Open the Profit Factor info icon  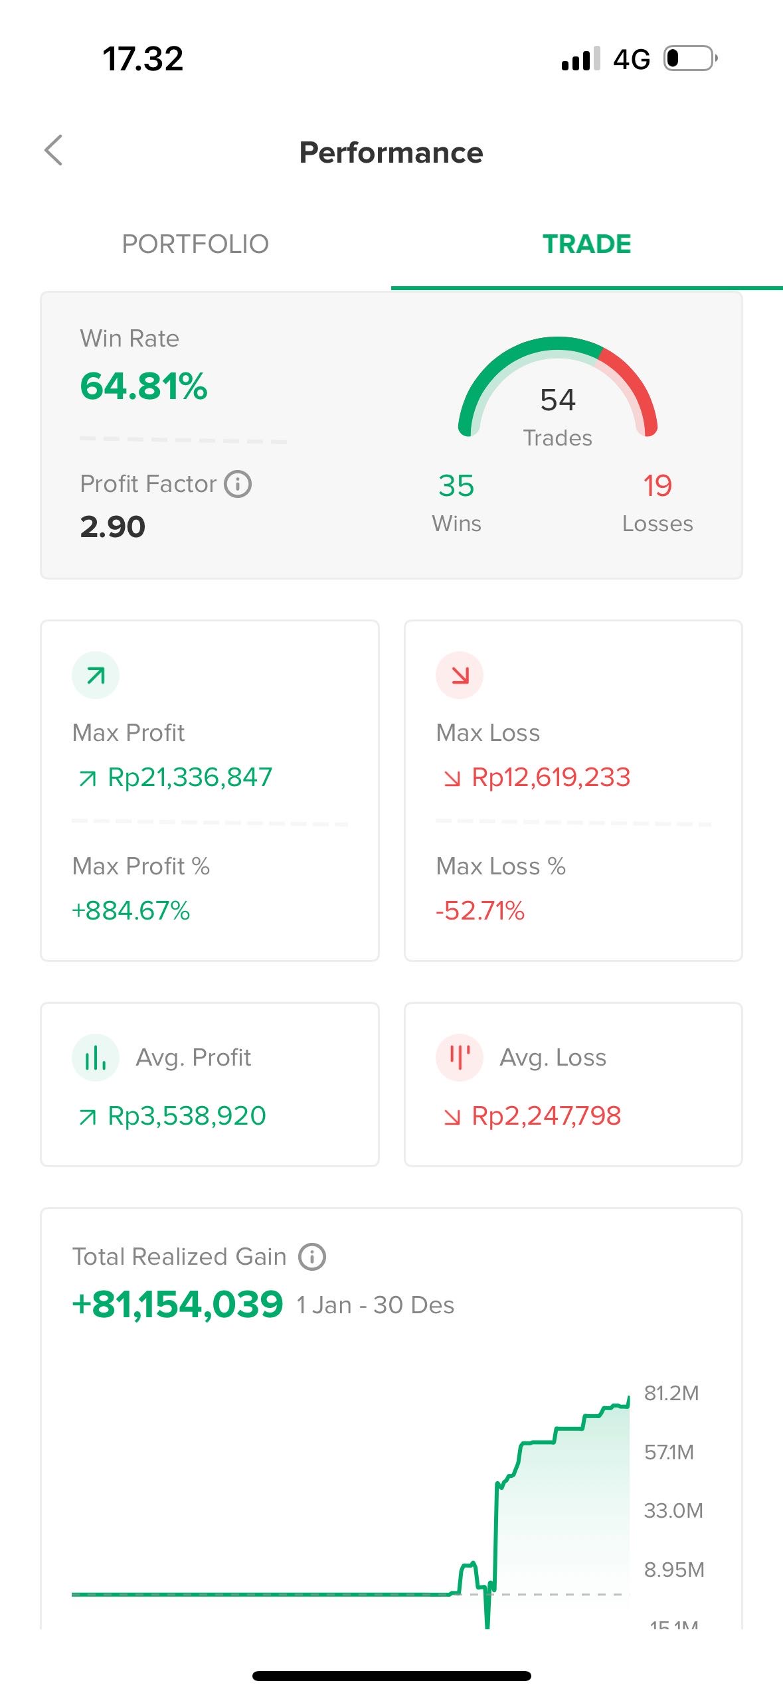tap(238, 484)
